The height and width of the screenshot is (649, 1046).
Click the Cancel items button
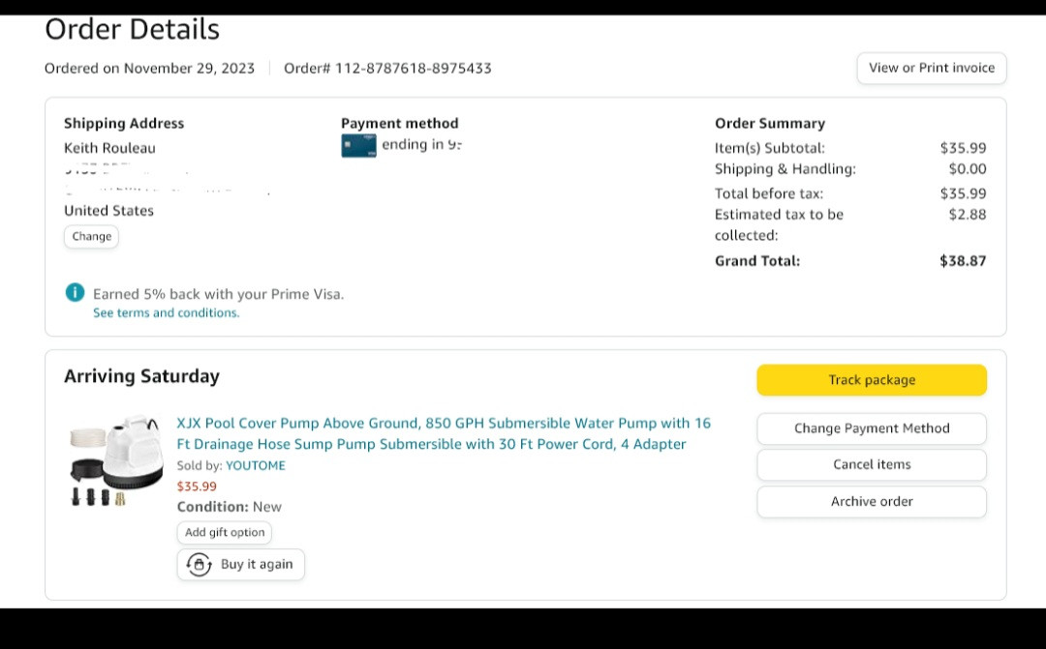pos(871,465)
